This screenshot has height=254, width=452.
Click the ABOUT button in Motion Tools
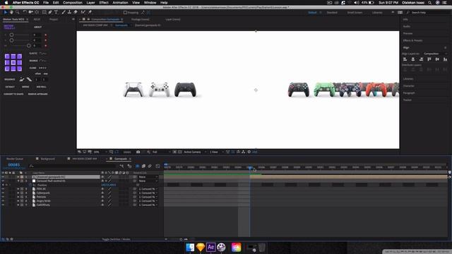point(37,27)
